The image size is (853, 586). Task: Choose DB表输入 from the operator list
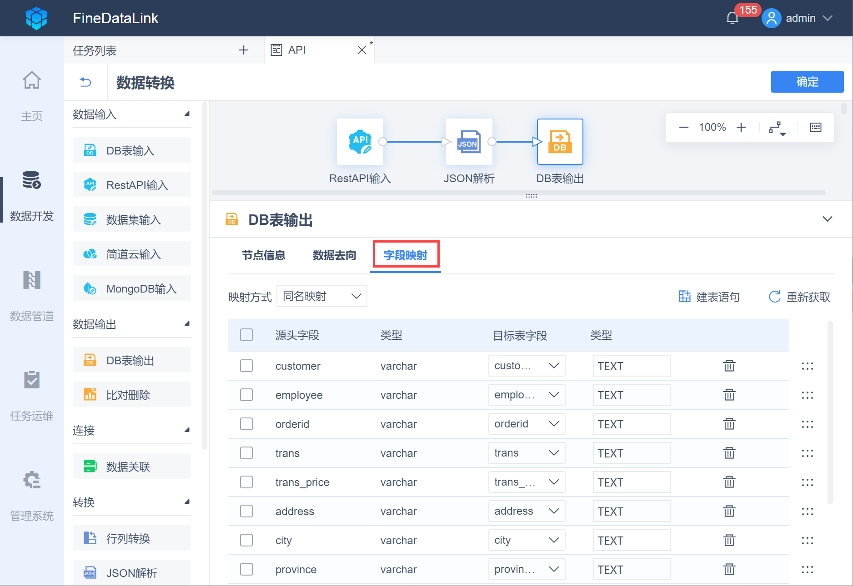(132, 150)
